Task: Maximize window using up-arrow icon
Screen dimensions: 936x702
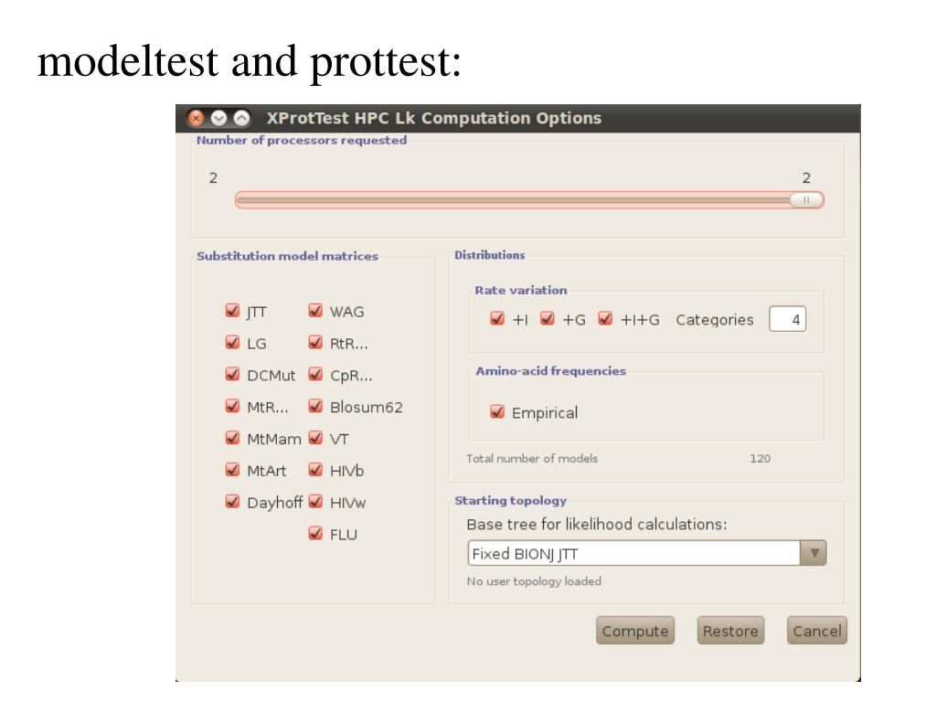Action: (x=241, y=118)
